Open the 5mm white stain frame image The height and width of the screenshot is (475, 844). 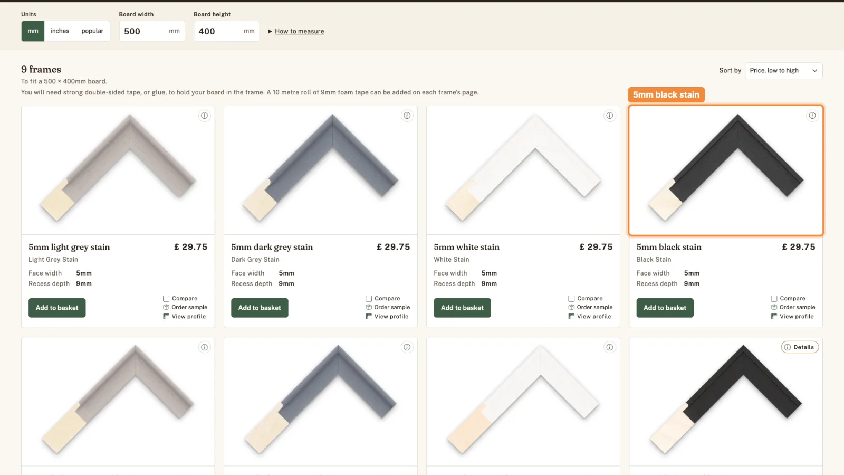(x=523, y=170)
